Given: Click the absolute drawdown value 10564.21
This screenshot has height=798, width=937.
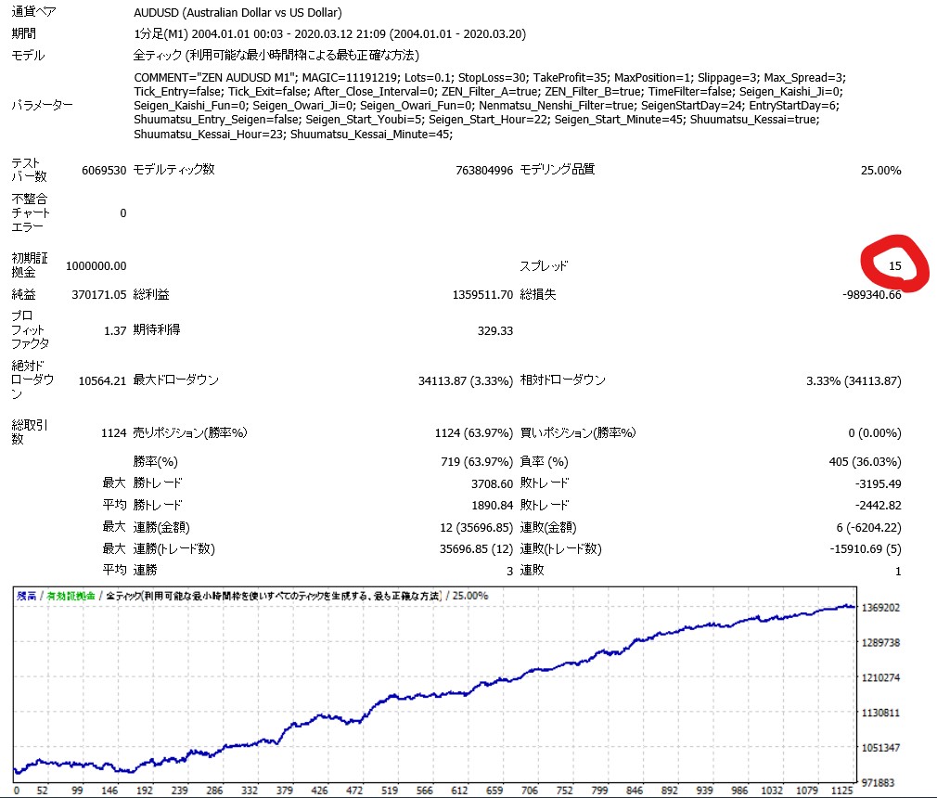Looking at the screenshot, I should point(98,380).
